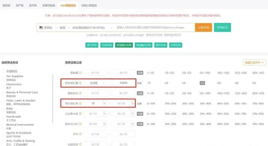Switch to the 店铺上新监控 tab
The width and height of the screenshot is (268, 146).
[x=89, y=5]
